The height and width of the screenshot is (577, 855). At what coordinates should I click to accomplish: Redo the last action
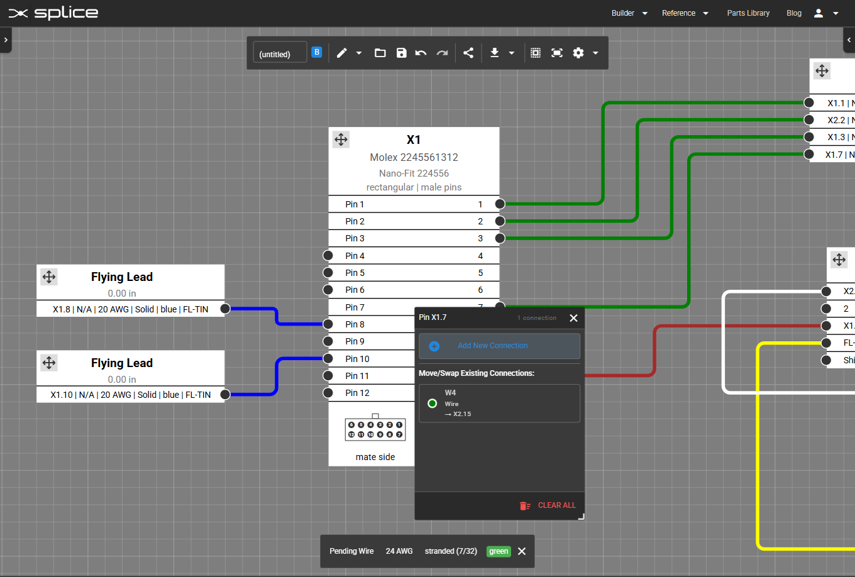coord(442,53)
